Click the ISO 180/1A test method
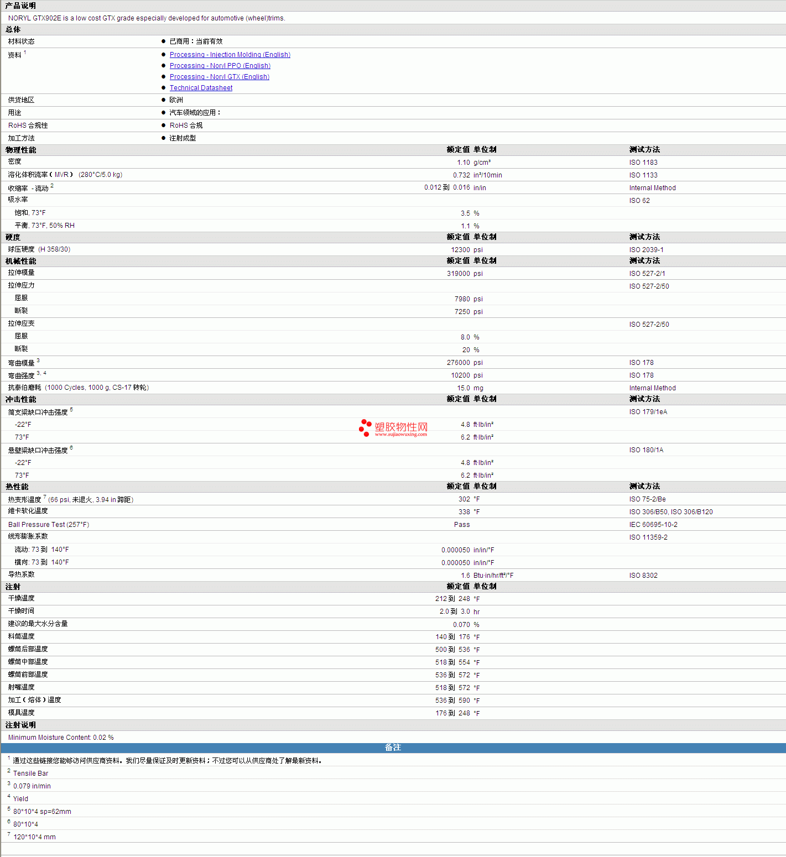 (x=646, y=450)
